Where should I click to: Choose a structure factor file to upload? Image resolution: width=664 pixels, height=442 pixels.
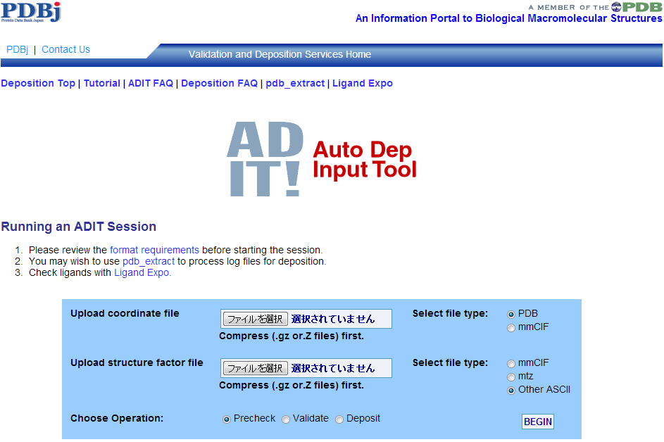pos(256,368)
